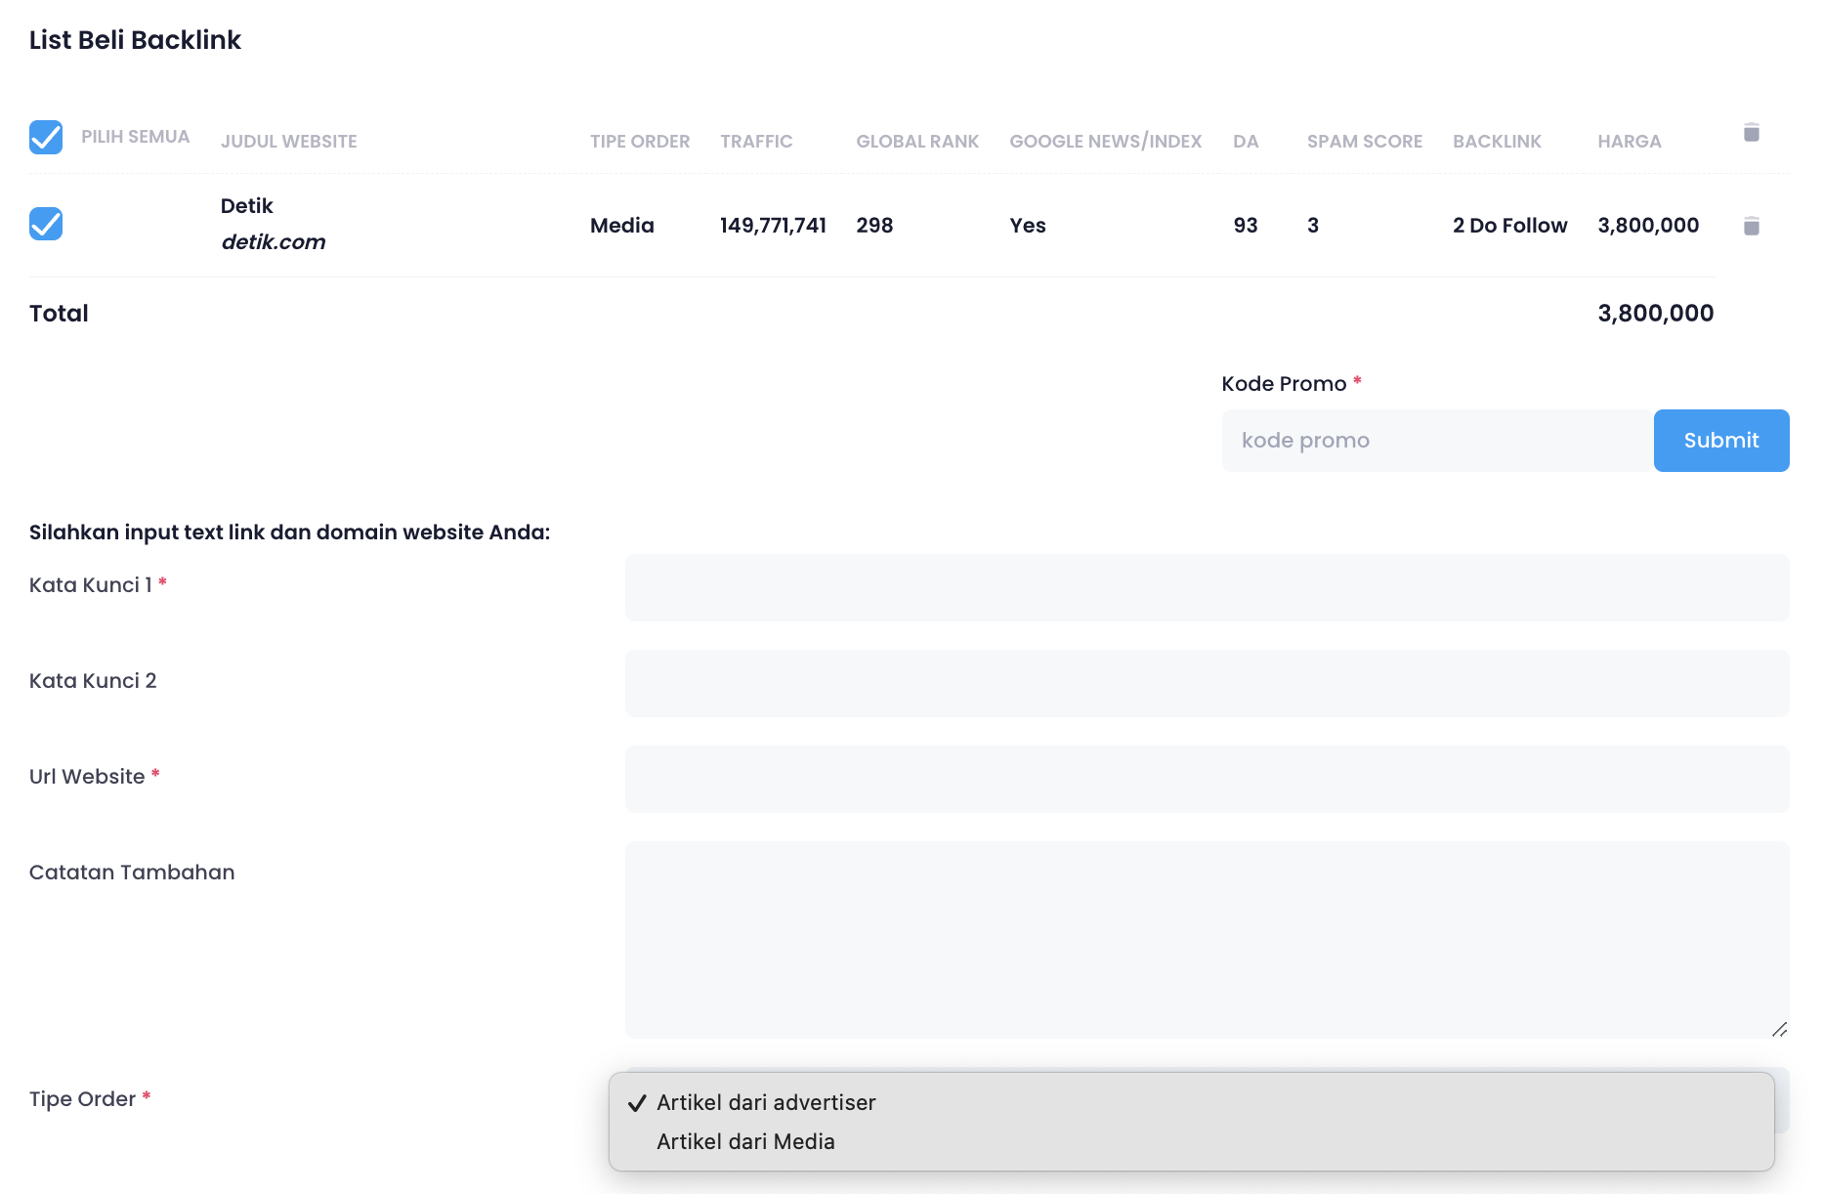The width and height of the screenshot is (1823, 1194).
Task: Delete the Detik row using its trash icon
Action: (1752, 225)
